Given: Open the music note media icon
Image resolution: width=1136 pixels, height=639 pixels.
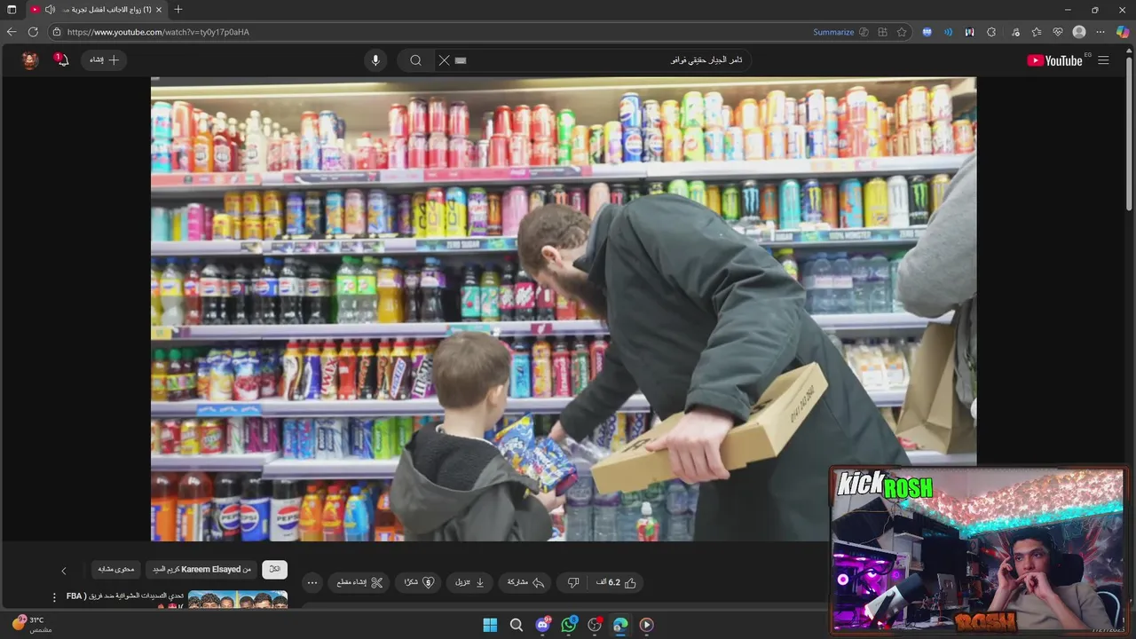Looking at the screenshot, I should coord(1014,32).
